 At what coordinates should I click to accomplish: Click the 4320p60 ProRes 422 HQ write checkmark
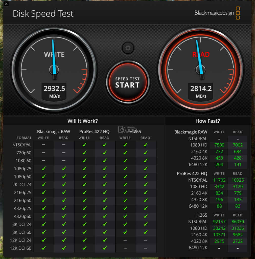tap(84, 216)
